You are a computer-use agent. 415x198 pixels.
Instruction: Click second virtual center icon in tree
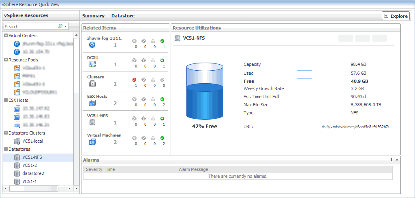[x=17, y=52]
